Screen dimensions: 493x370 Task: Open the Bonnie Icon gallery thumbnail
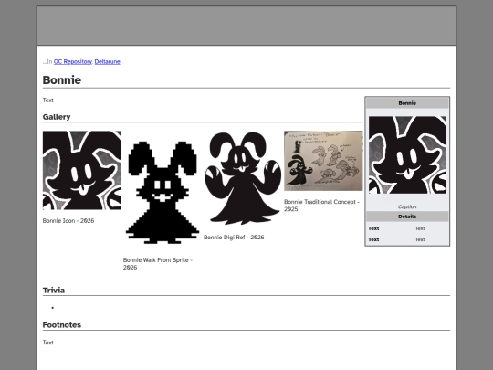[x=82, y=170]
